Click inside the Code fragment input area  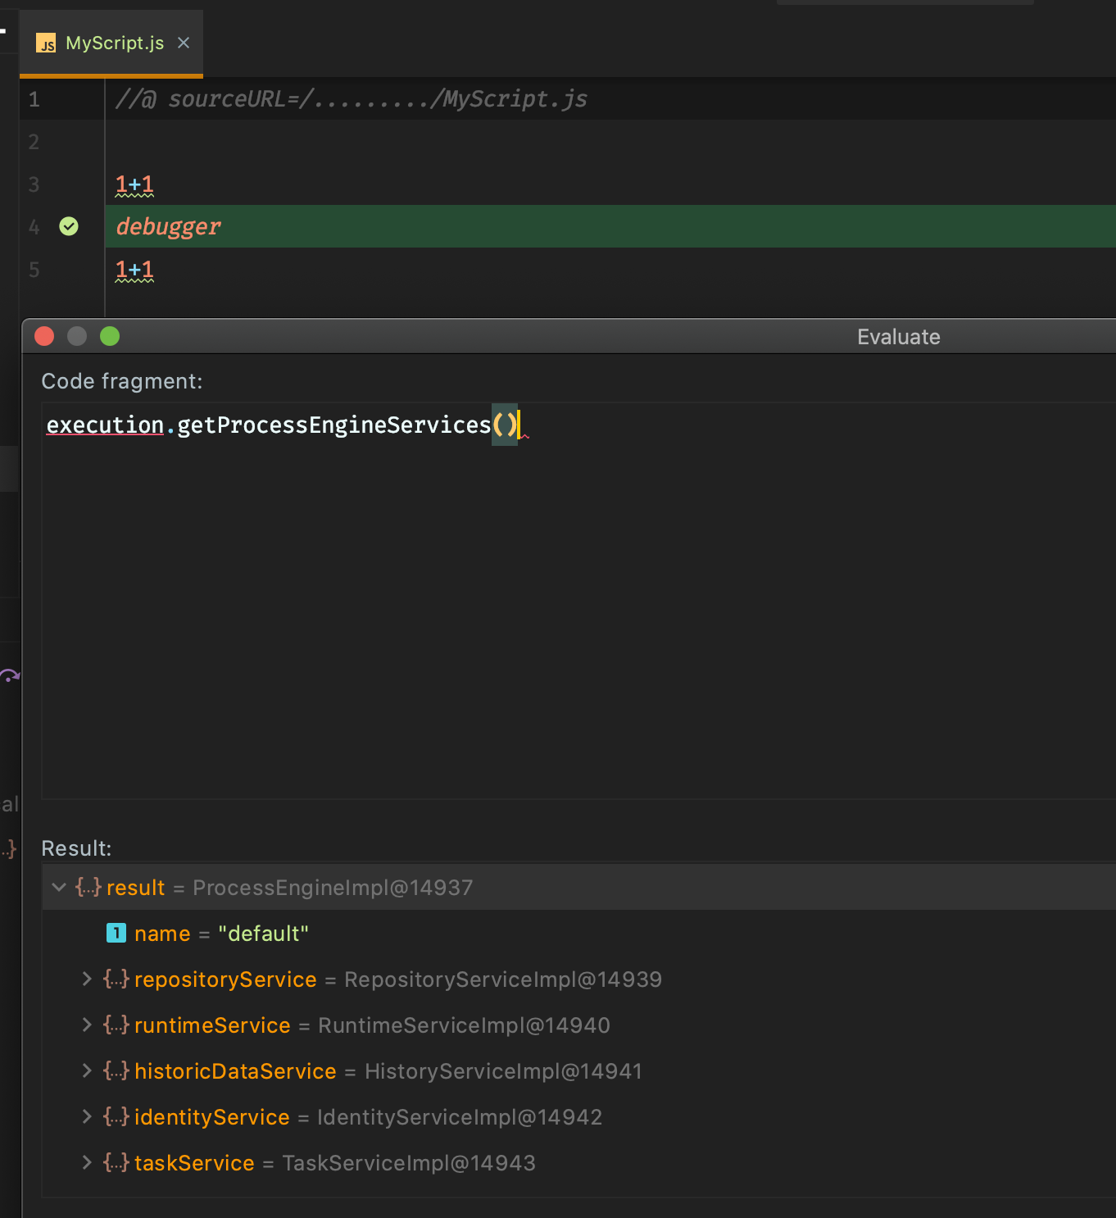(x=578, y=600)
